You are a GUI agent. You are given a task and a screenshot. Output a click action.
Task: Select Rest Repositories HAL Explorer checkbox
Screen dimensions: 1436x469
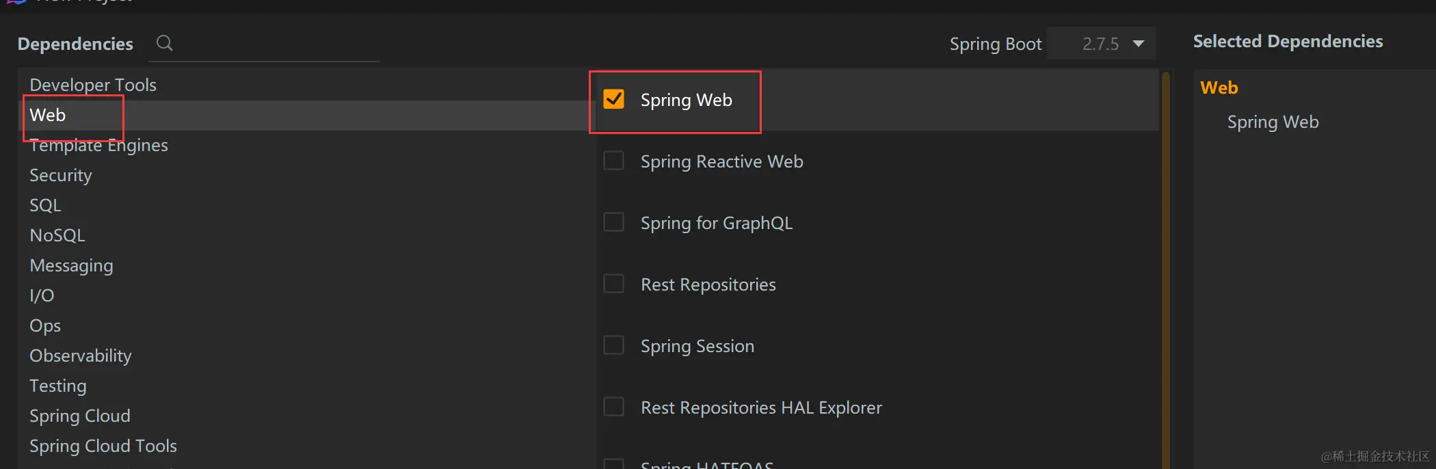point(613,407)
